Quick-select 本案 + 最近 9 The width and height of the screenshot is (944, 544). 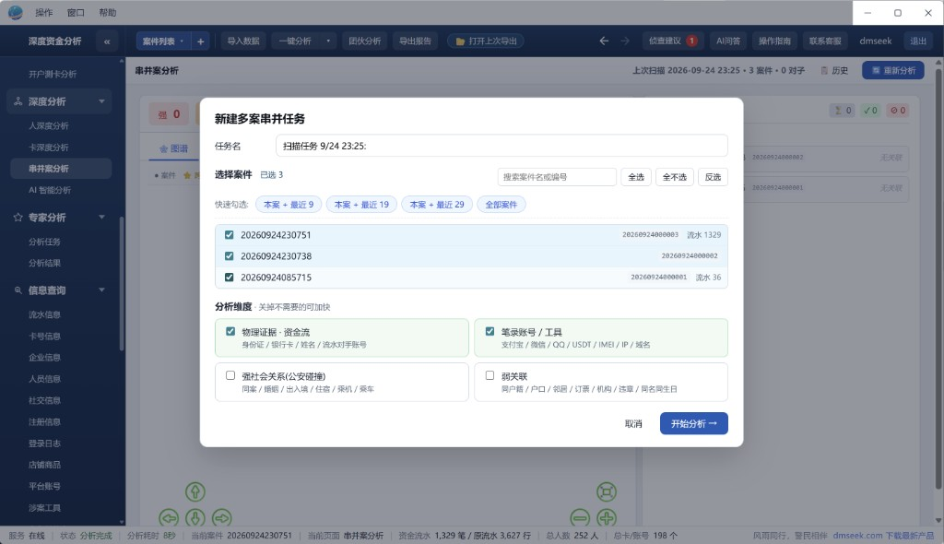(x=289, y=205)
